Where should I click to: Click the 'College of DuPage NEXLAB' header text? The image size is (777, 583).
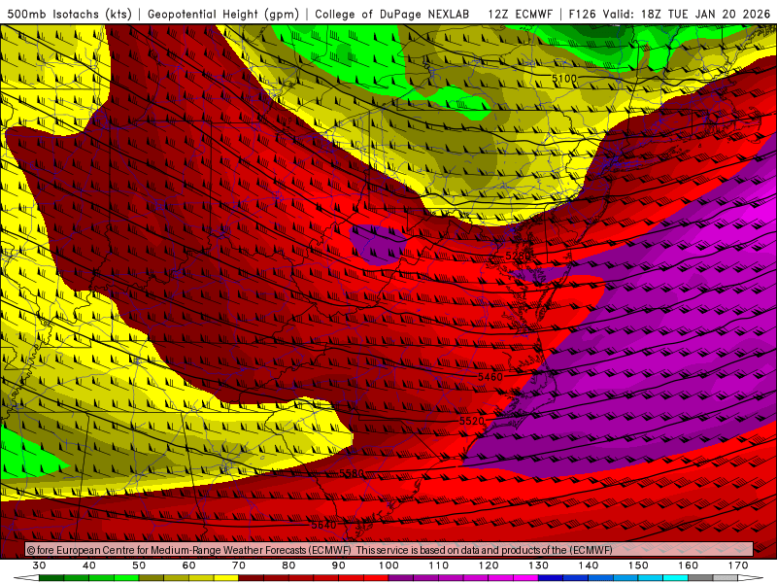392,14
